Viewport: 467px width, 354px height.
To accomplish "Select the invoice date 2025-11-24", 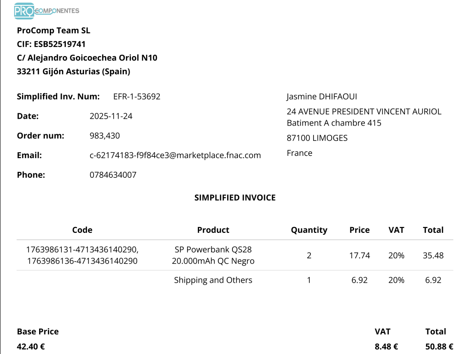I will (111, 116).
